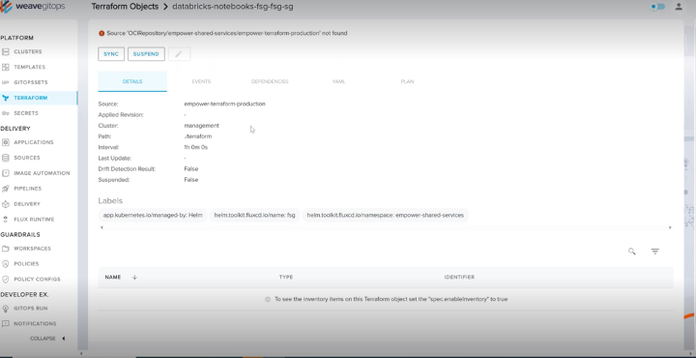The width and height of the screenshot is (696, 358).
Task: Open the Applications sidebar icon
Action: pyautogui.click(x=6, y=142)
